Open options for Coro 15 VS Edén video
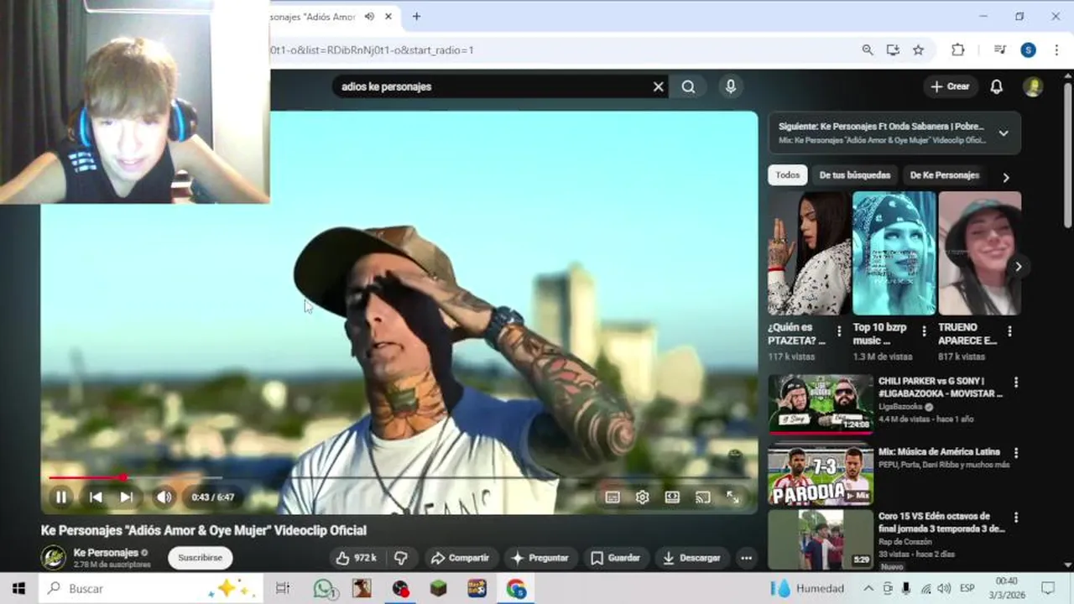Viewport: 1074px width, 604px height. click(x=1016, y=518)
